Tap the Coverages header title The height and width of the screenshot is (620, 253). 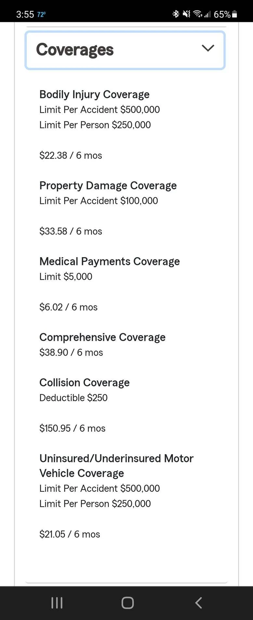tap(75, 50)
